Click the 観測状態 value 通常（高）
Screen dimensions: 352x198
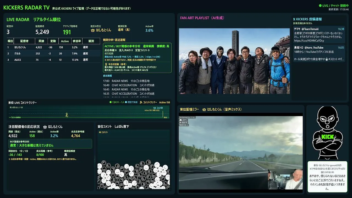[124, 30]
